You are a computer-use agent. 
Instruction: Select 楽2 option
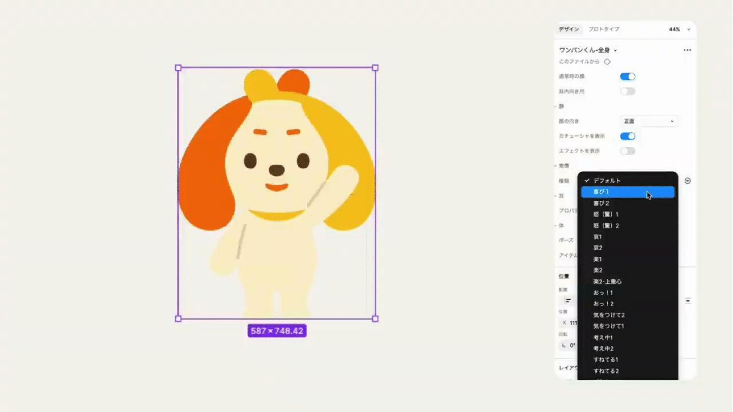point(628,270)
